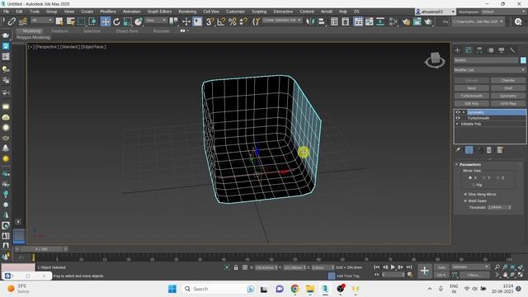The height and width of the screenshot is (297, 528).
Task: Open the Create command panel tab
Action: click(x=457, y=49)
